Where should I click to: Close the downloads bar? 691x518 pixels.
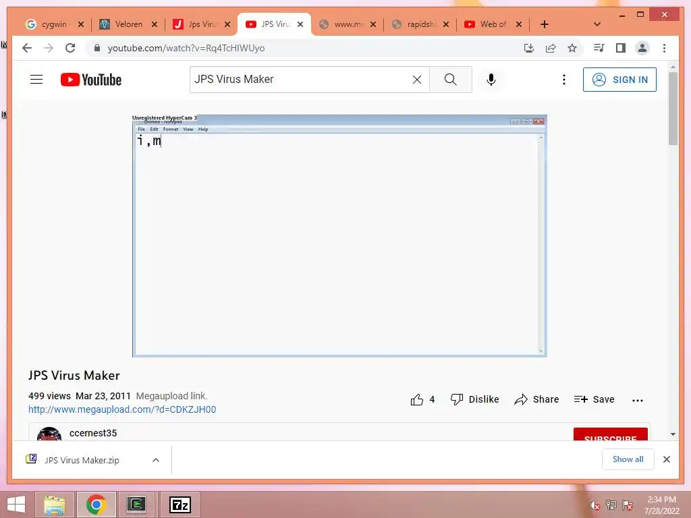[x=667, y=459]
